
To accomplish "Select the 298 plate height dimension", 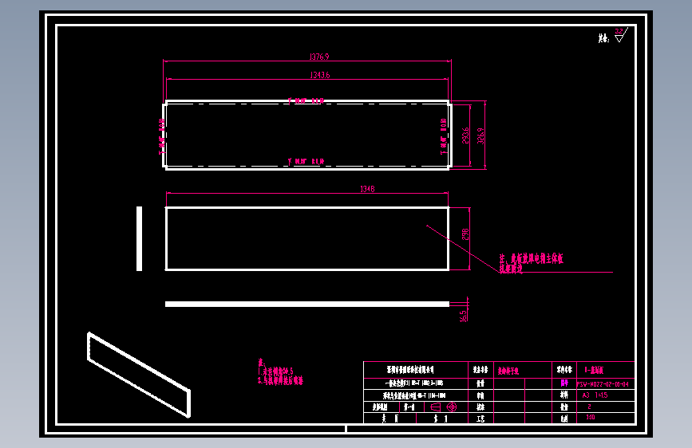I will pos(465,234).
